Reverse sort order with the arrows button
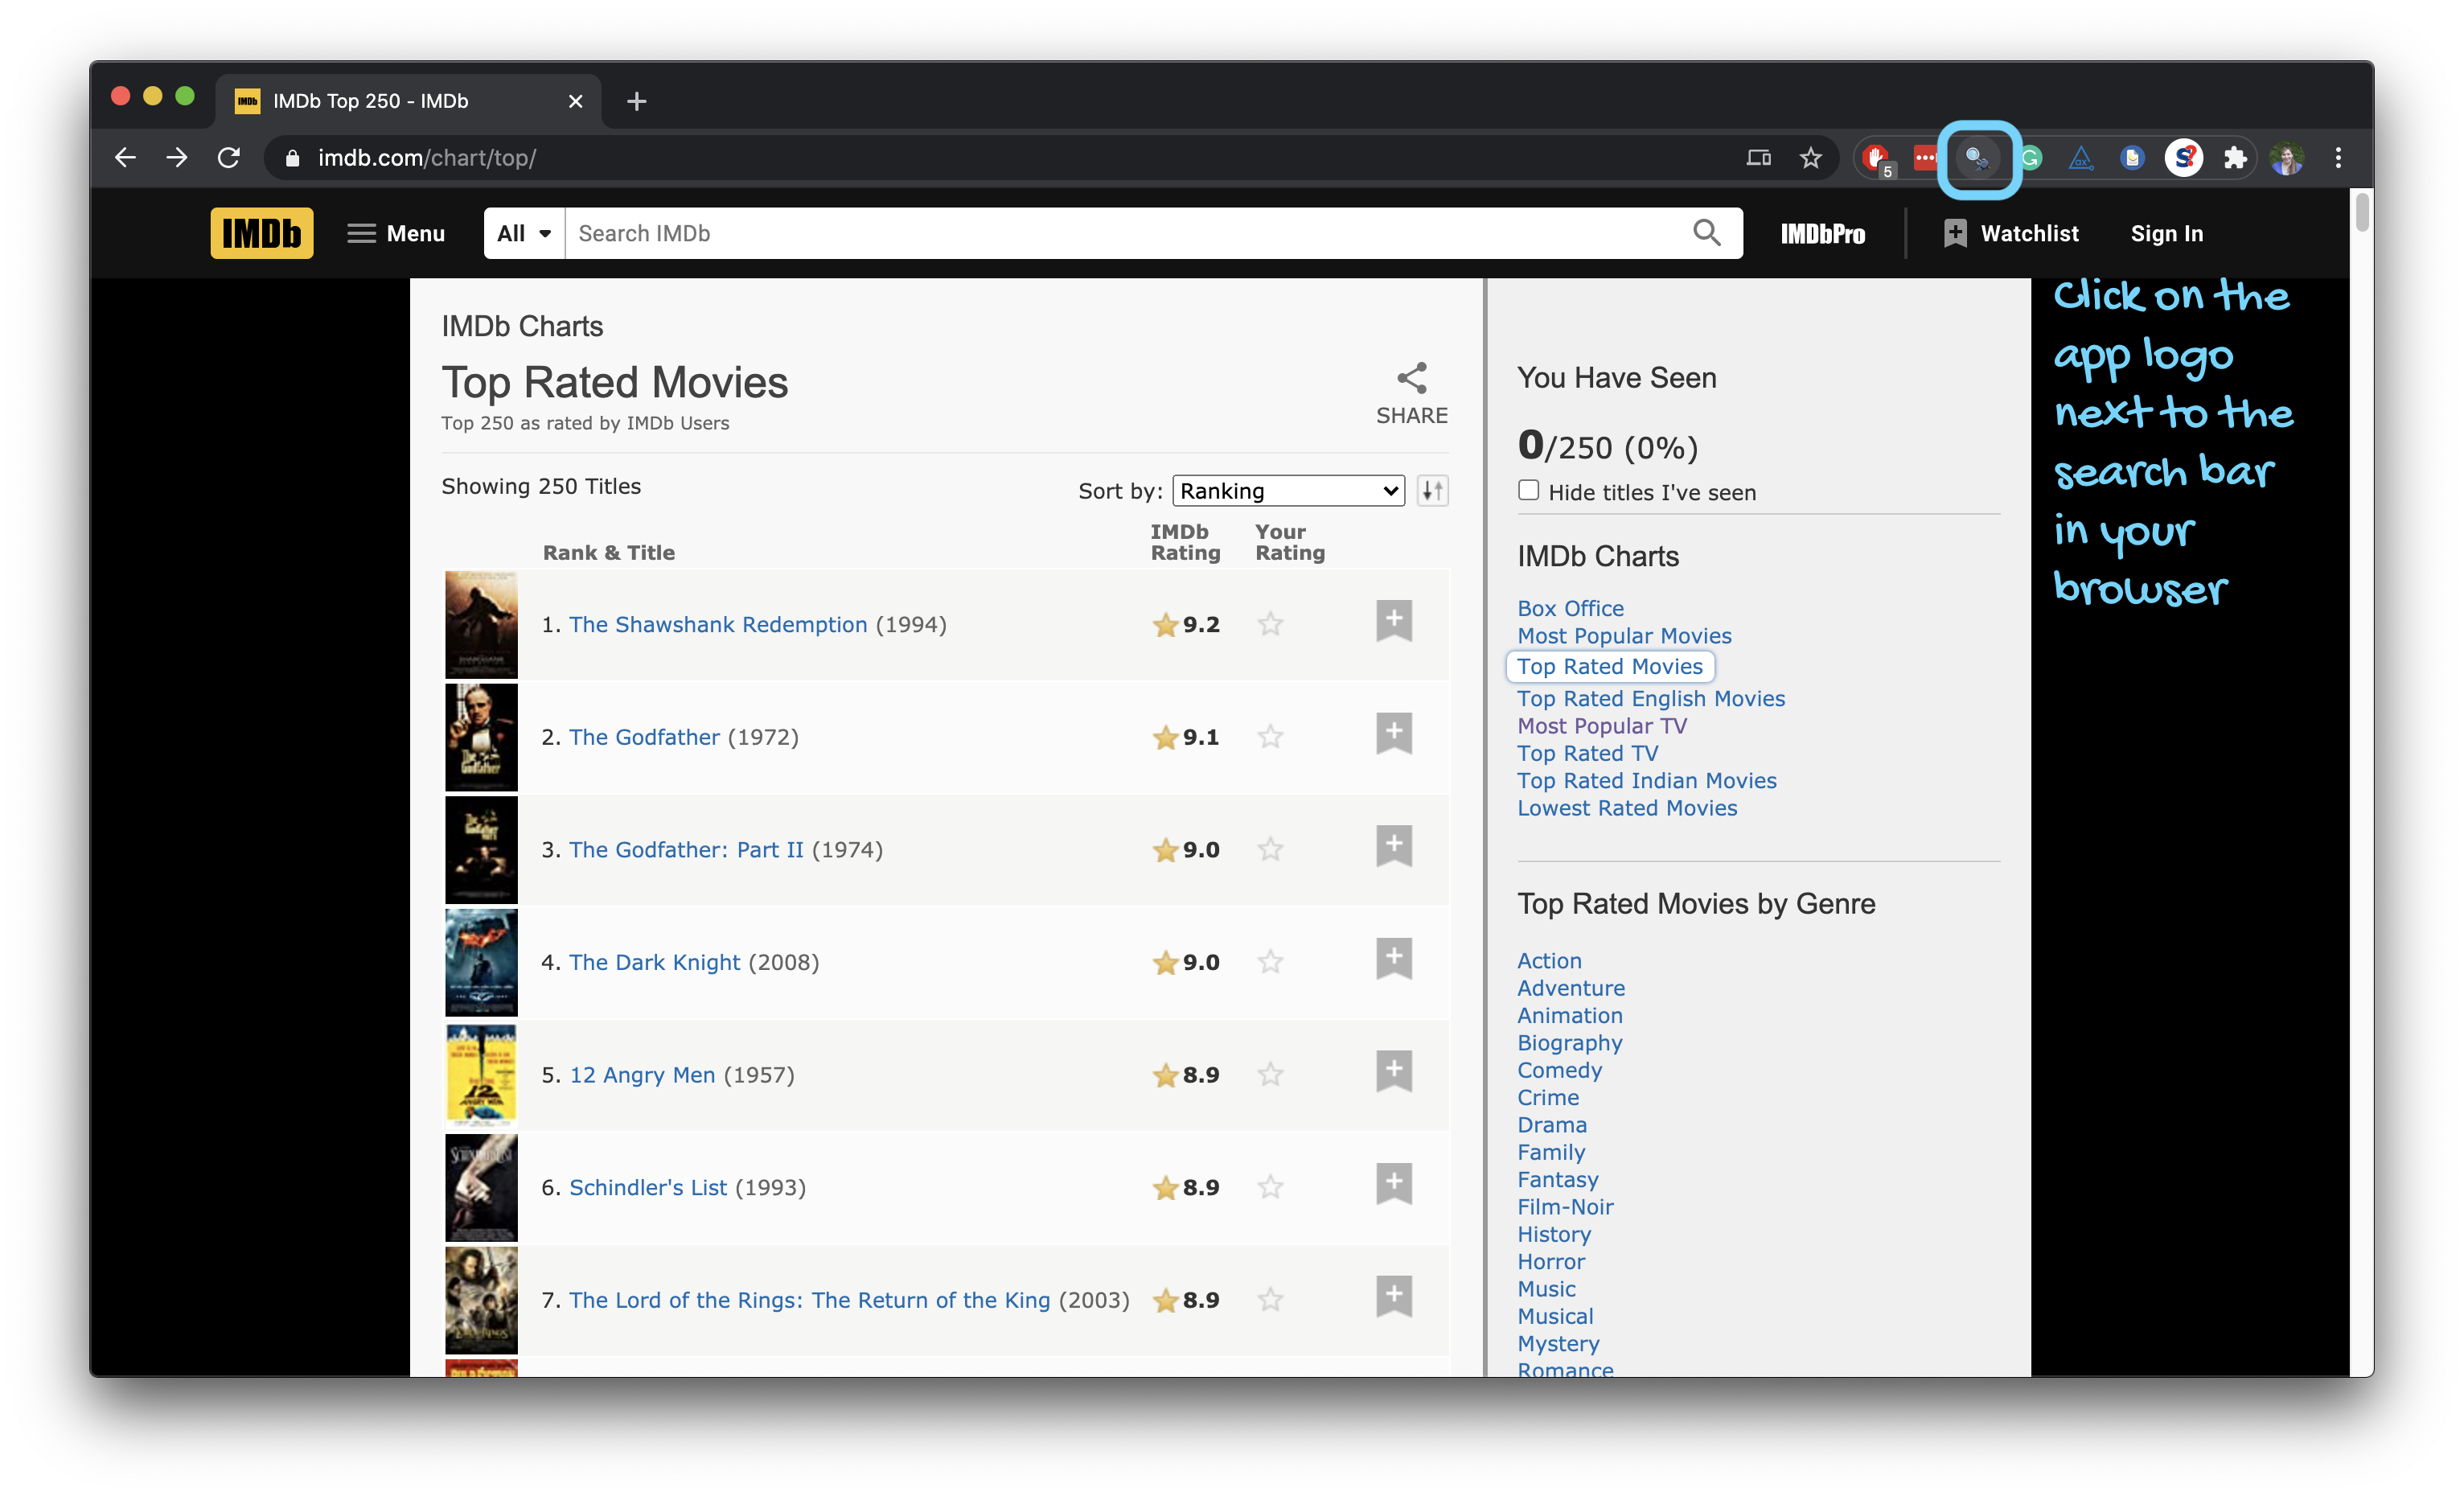The image size is (2464, 1496). point(1433,491)
